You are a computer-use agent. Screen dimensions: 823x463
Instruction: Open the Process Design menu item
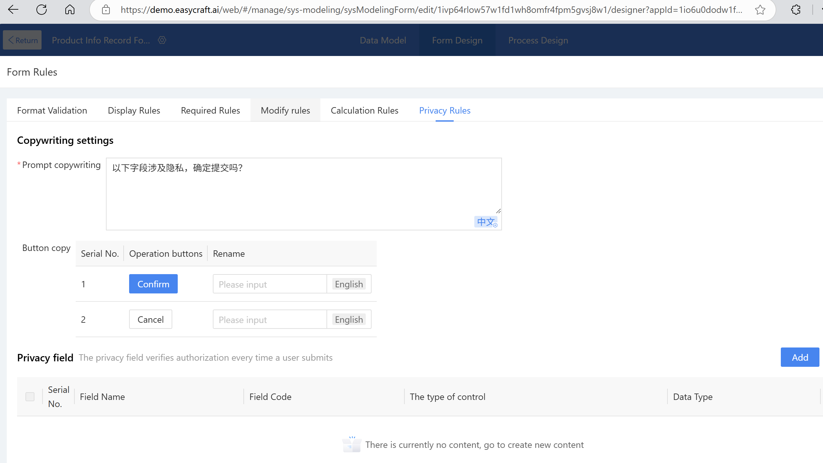click(x=538, y=40)
